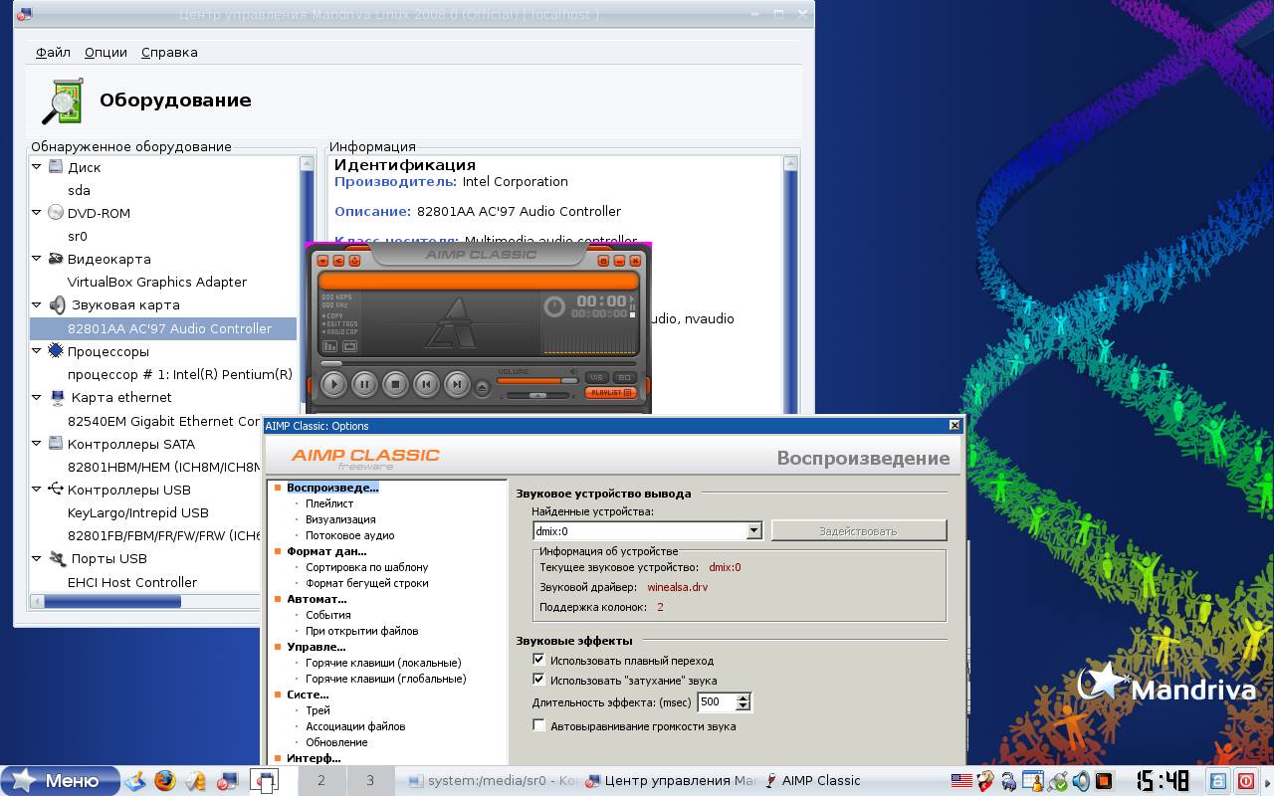Increase effect duration with stepper up arrow
This screenshot has height=796, width=1274.
click(x=743, y=697)
